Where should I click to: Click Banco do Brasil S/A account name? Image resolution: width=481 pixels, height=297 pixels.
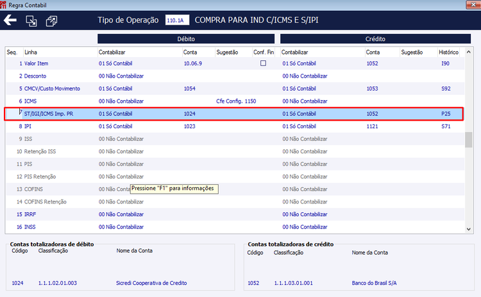pyautogui.click(x=374, y=283)
